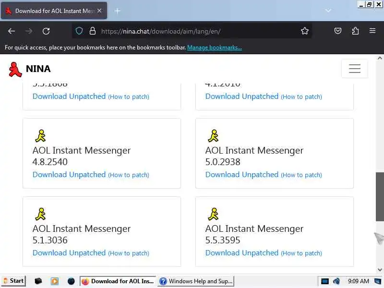
Task: Reload the current page
Action: [x=46, y=31]
